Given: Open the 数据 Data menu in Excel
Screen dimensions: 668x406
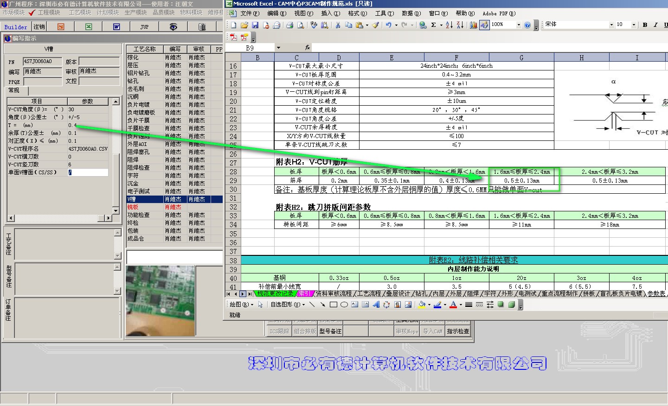Looking at the screenshot, I should pos(411,13).
